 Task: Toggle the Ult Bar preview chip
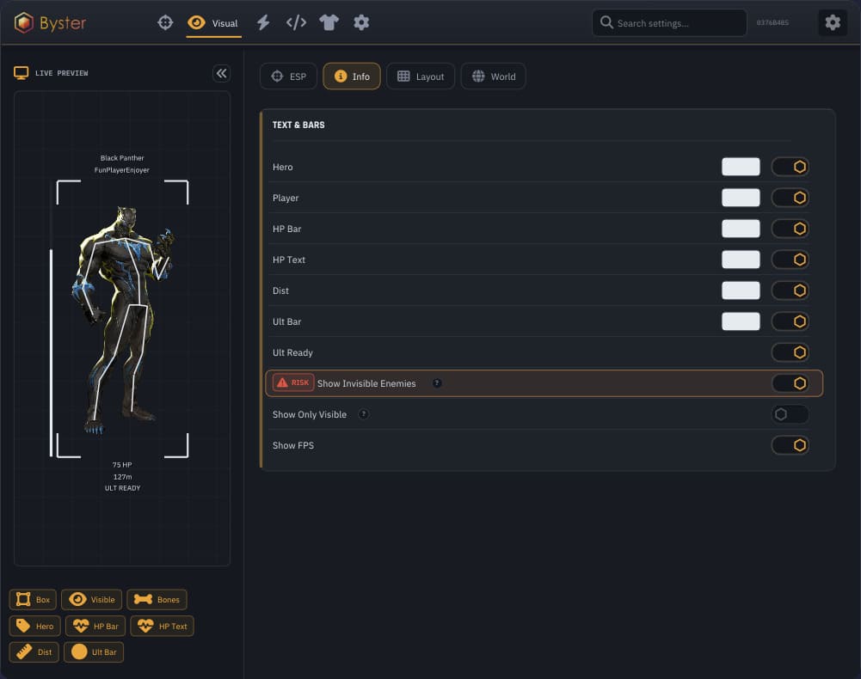pyautogui.click(x=94, y=652)
